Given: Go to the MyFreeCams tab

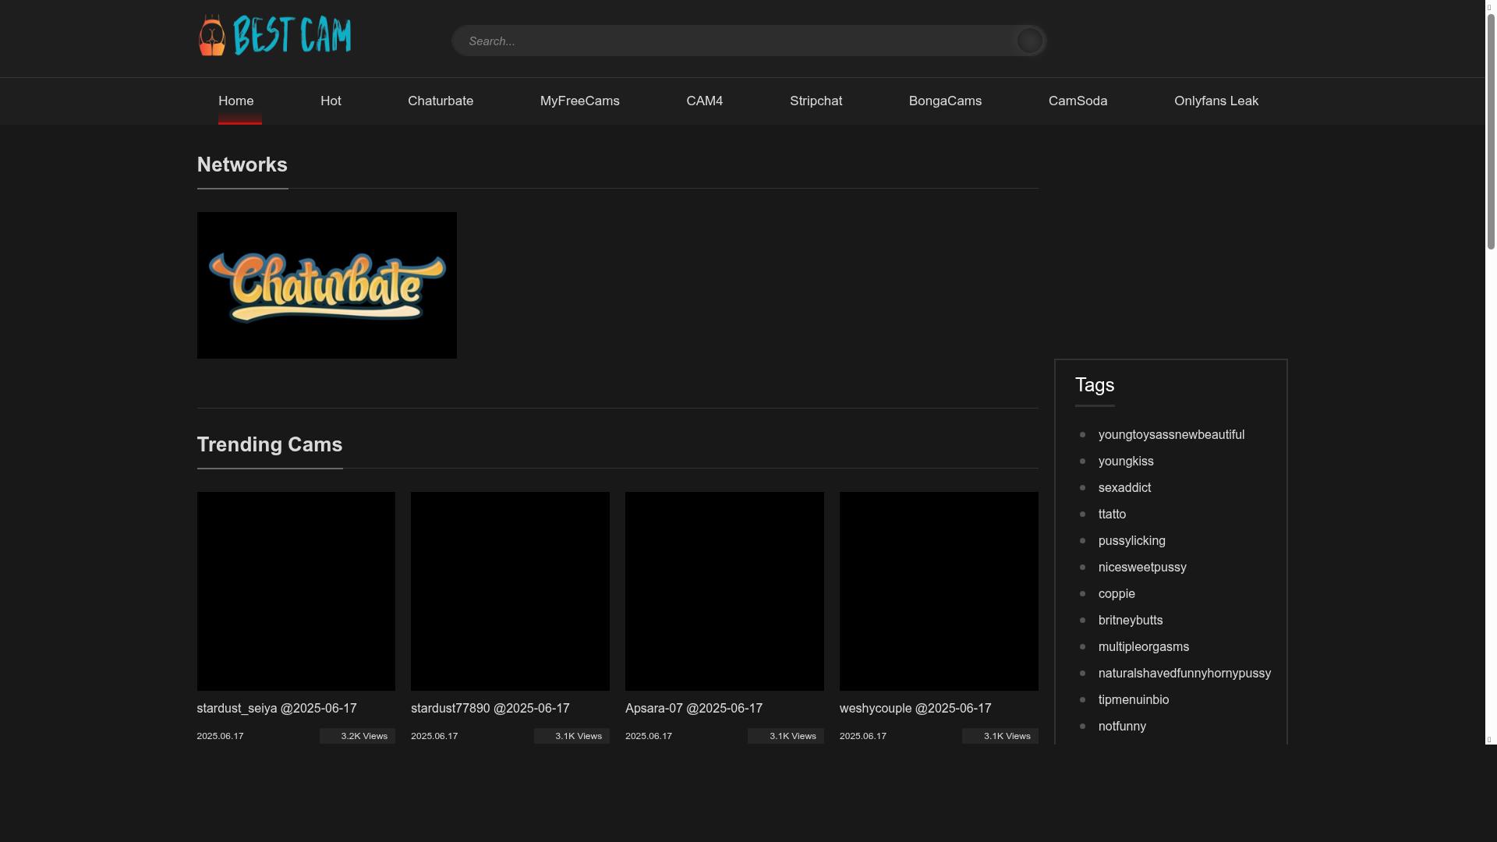Looking at the screenshot, I should tap(579, 101).
